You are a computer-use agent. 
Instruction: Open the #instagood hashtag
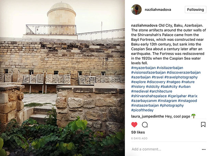187,100
